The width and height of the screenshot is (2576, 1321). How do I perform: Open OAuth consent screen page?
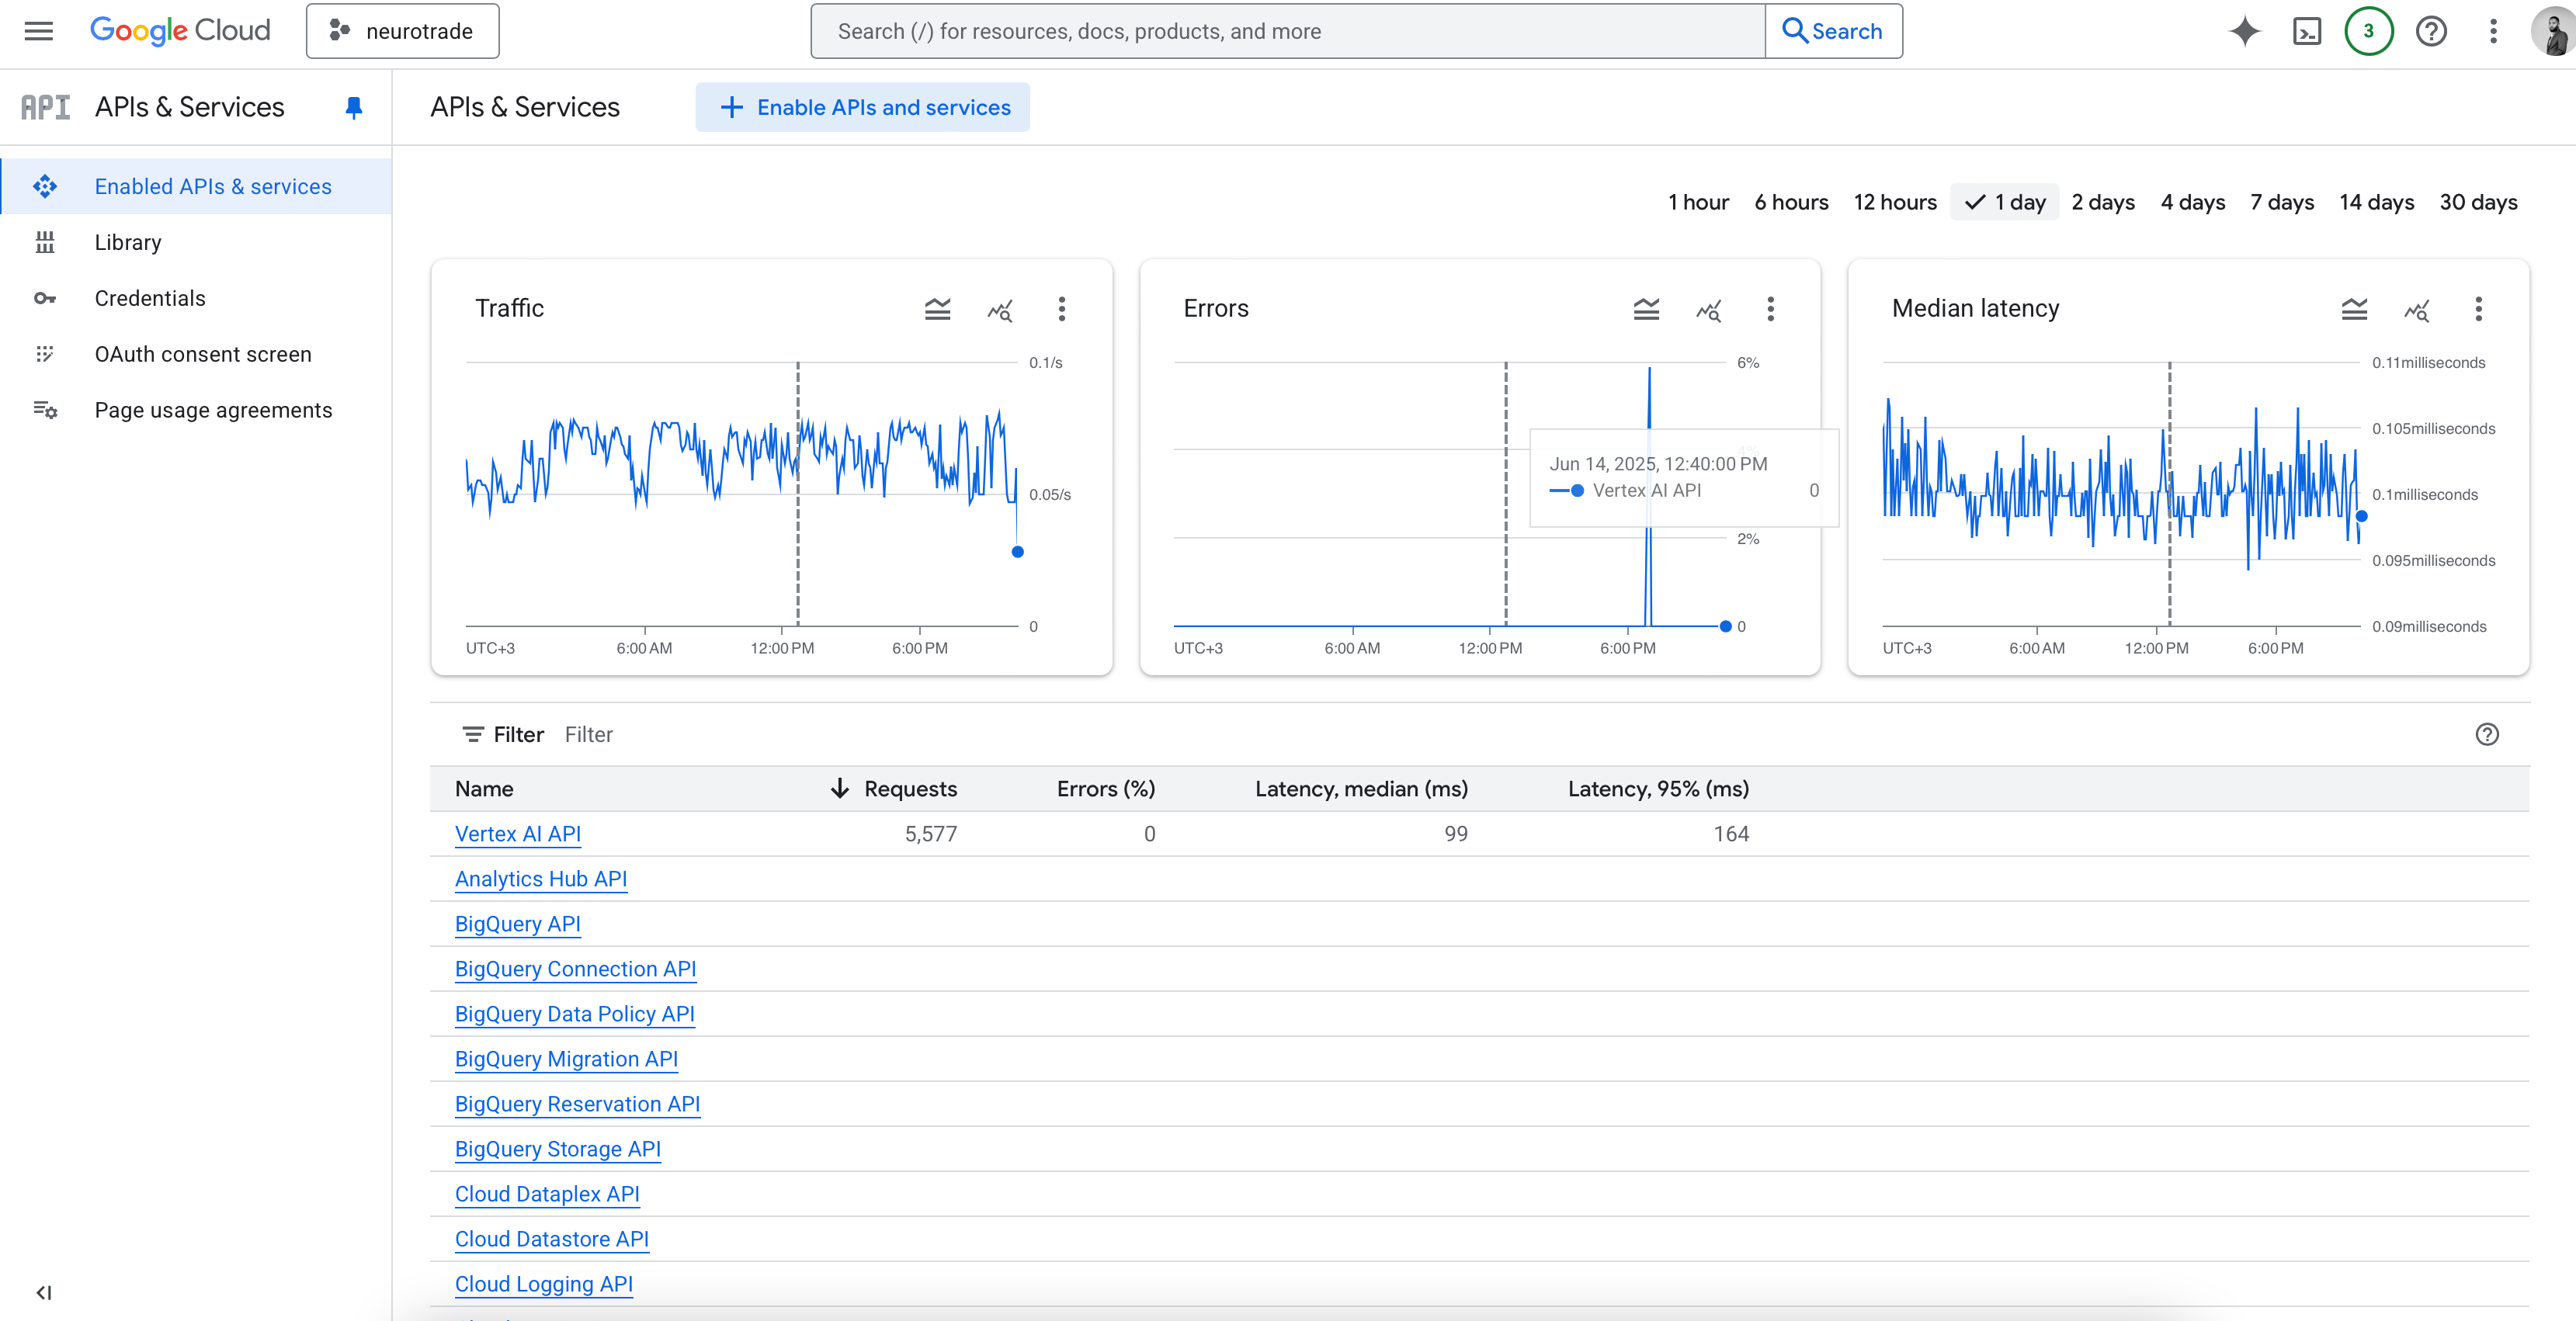[x=203, y=354]
